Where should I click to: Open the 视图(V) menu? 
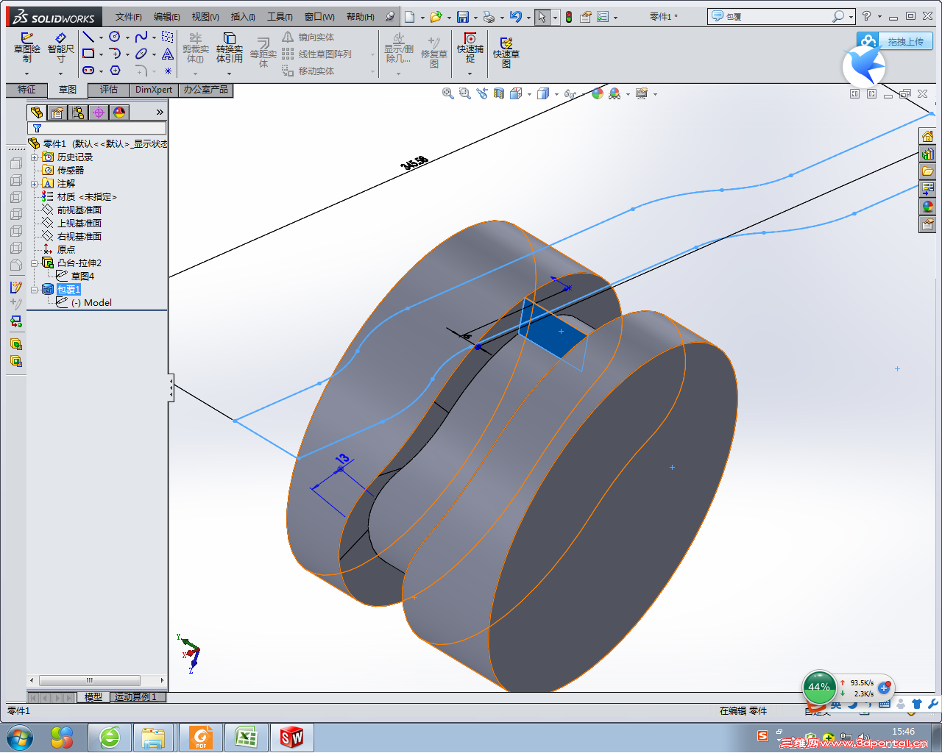(x=205, y=17)
